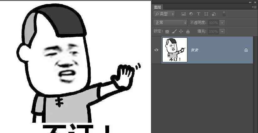Click the lock icon on 背景 layer
258x133 pixels.
click(246, 50)
